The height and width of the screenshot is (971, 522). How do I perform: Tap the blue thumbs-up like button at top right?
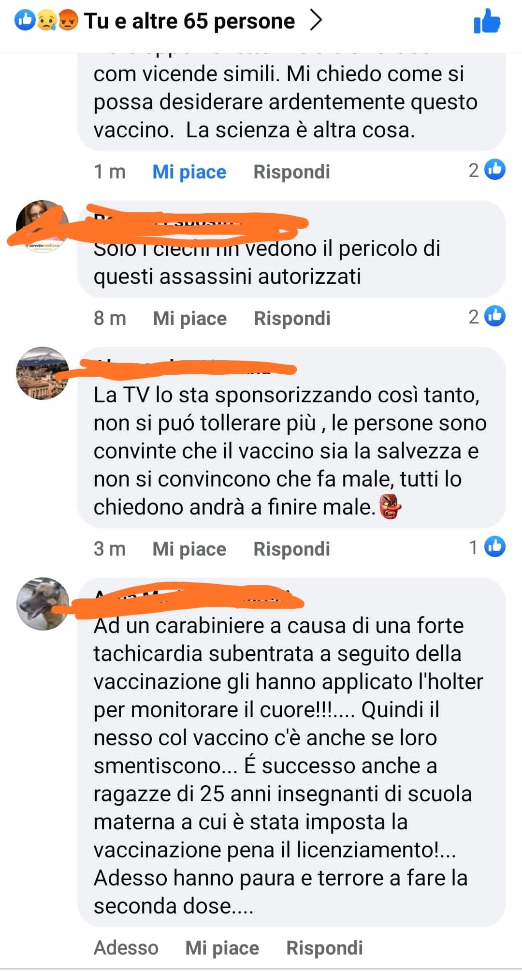coord(487,21)
